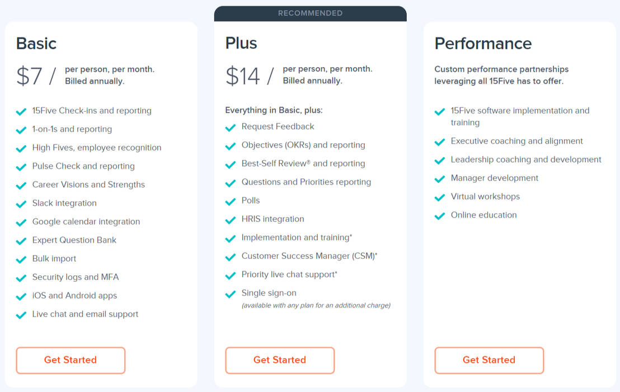Click checkmark beside Request Feedback
This screenshot has width=620, height=392.
231,127
